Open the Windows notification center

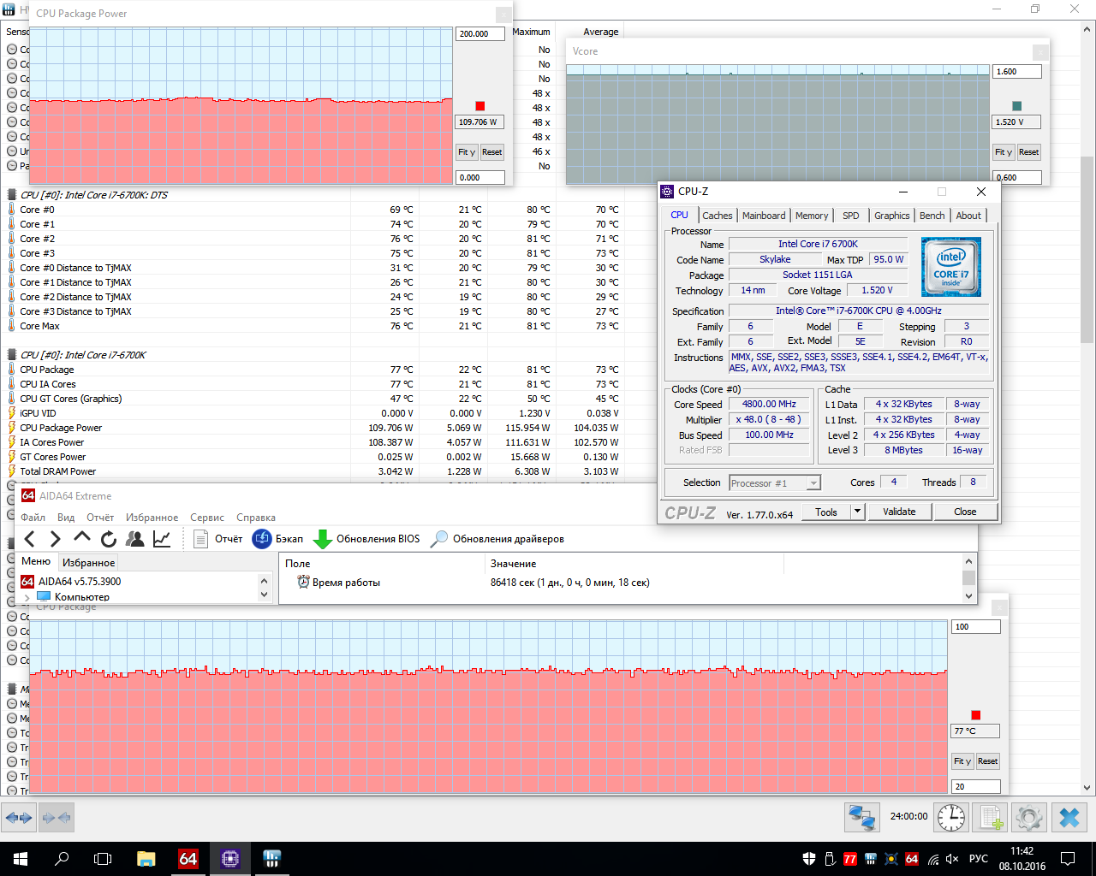coord(1068,859)
